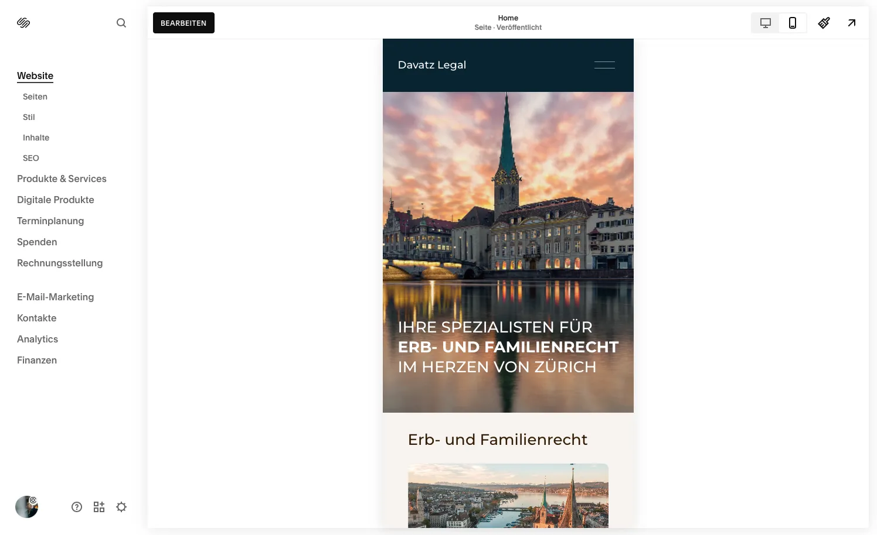The height and width of the screenshot is (535, 877).
Task: Expand the E-Mail-Marketing section
Action: point(56,297)
